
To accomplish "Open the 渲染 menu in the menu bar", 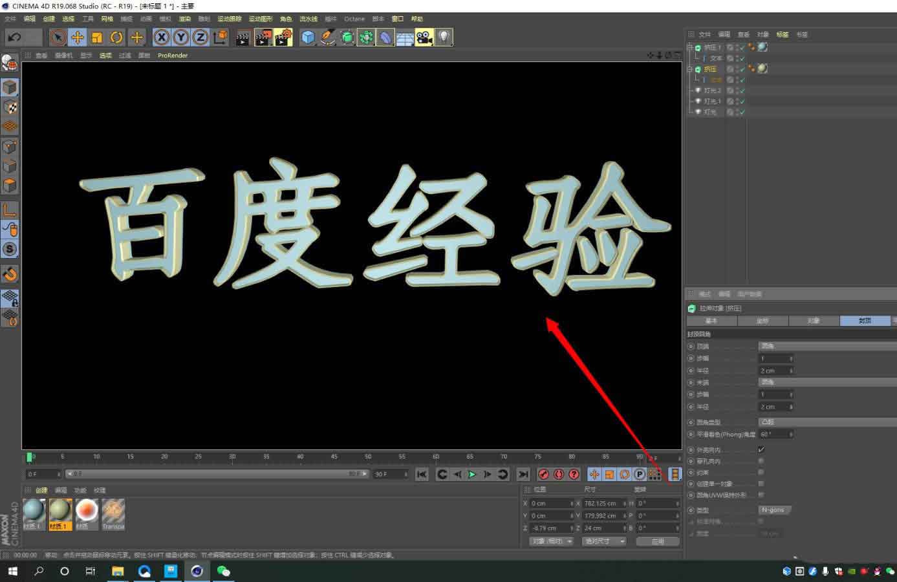I will (x=184, y=19).
